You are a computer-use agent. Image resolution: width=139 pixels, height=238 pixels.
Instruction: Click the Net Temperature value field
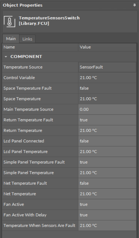[107, 194]
